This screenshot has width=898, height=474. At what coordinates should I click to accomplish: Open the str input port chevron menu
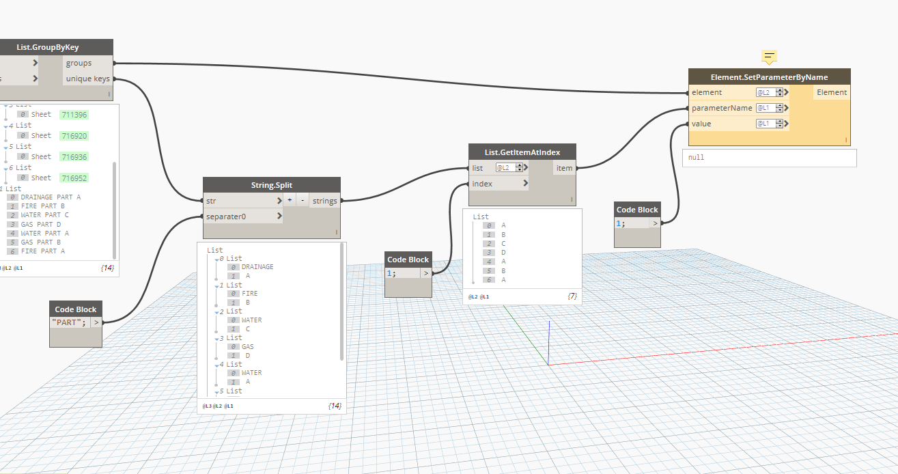(x=280, y=201)
